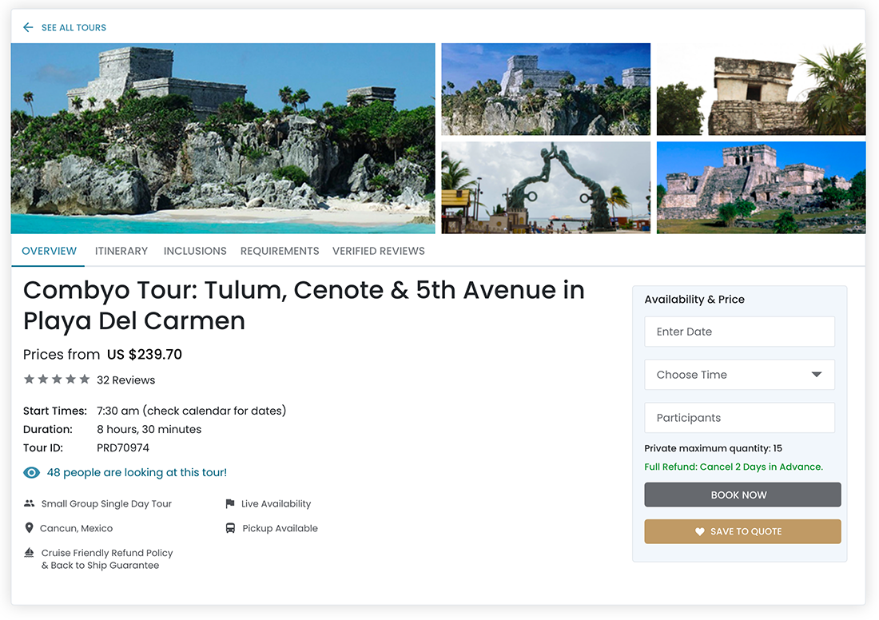
Task: Click the star rating icons
Action: 56,380
